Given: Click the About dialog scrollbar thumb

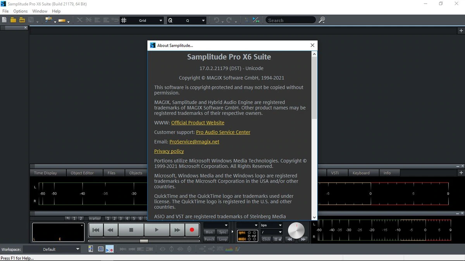Looking at the screenshot, I should [x=314, y=88].
